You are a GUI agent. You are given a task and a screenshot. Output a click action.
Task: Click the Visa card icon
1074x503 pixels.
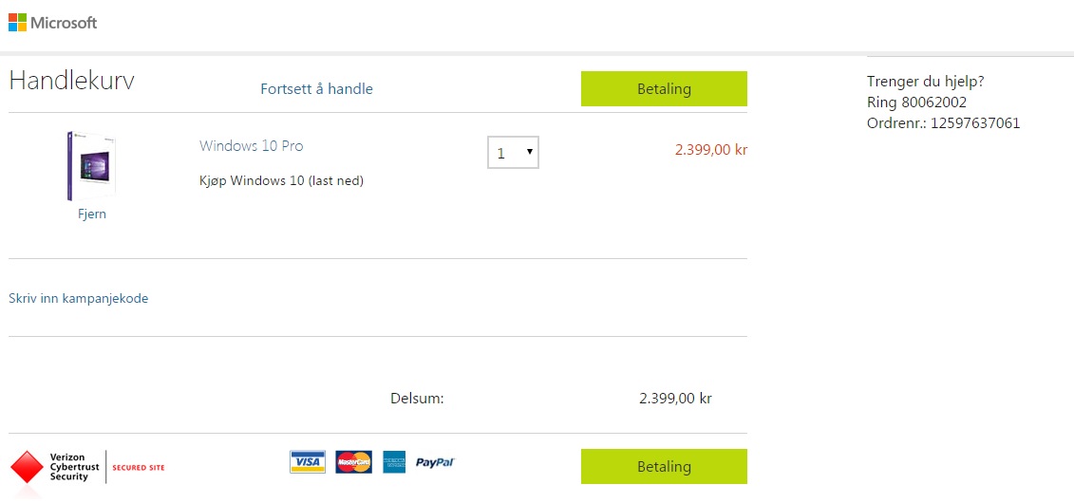[308, 462]
